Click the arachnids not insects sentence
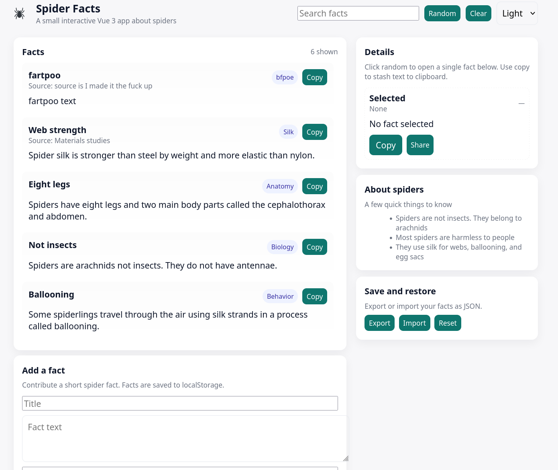The image size is (558, 470). click(153, 265)
